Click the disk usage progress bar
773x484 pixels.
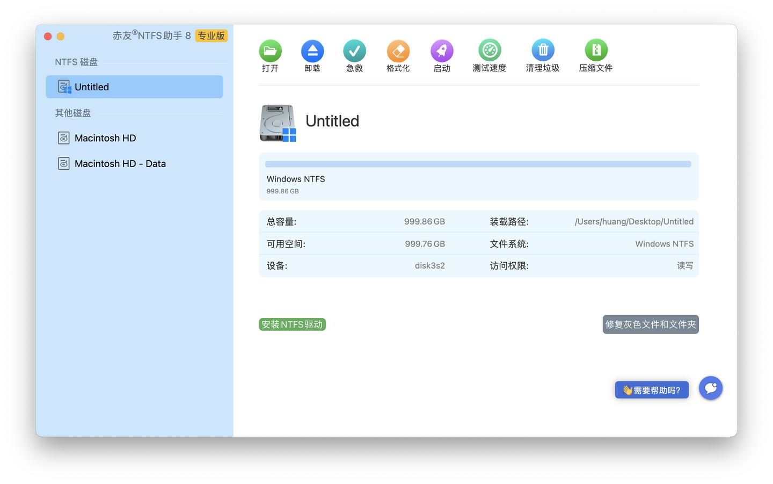pos(478,164)
